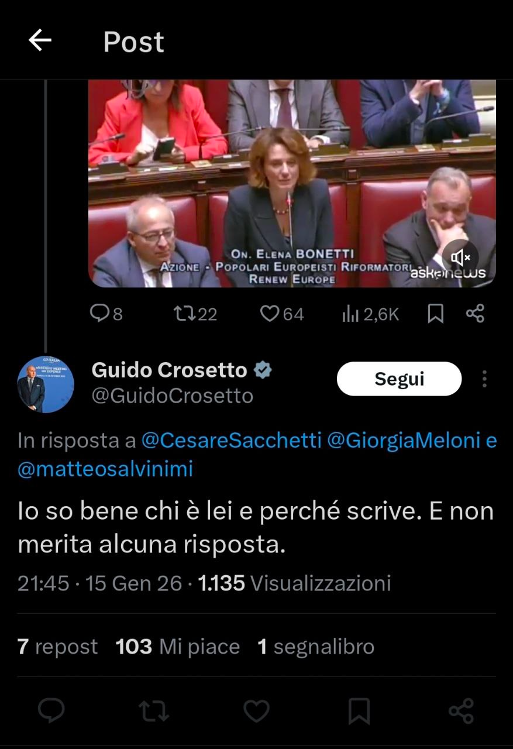This screenshot has height=749, width=513.
Task: Open the @CesareSacchetti mention link
Action: pyautogui.click(x=232, y=441)
